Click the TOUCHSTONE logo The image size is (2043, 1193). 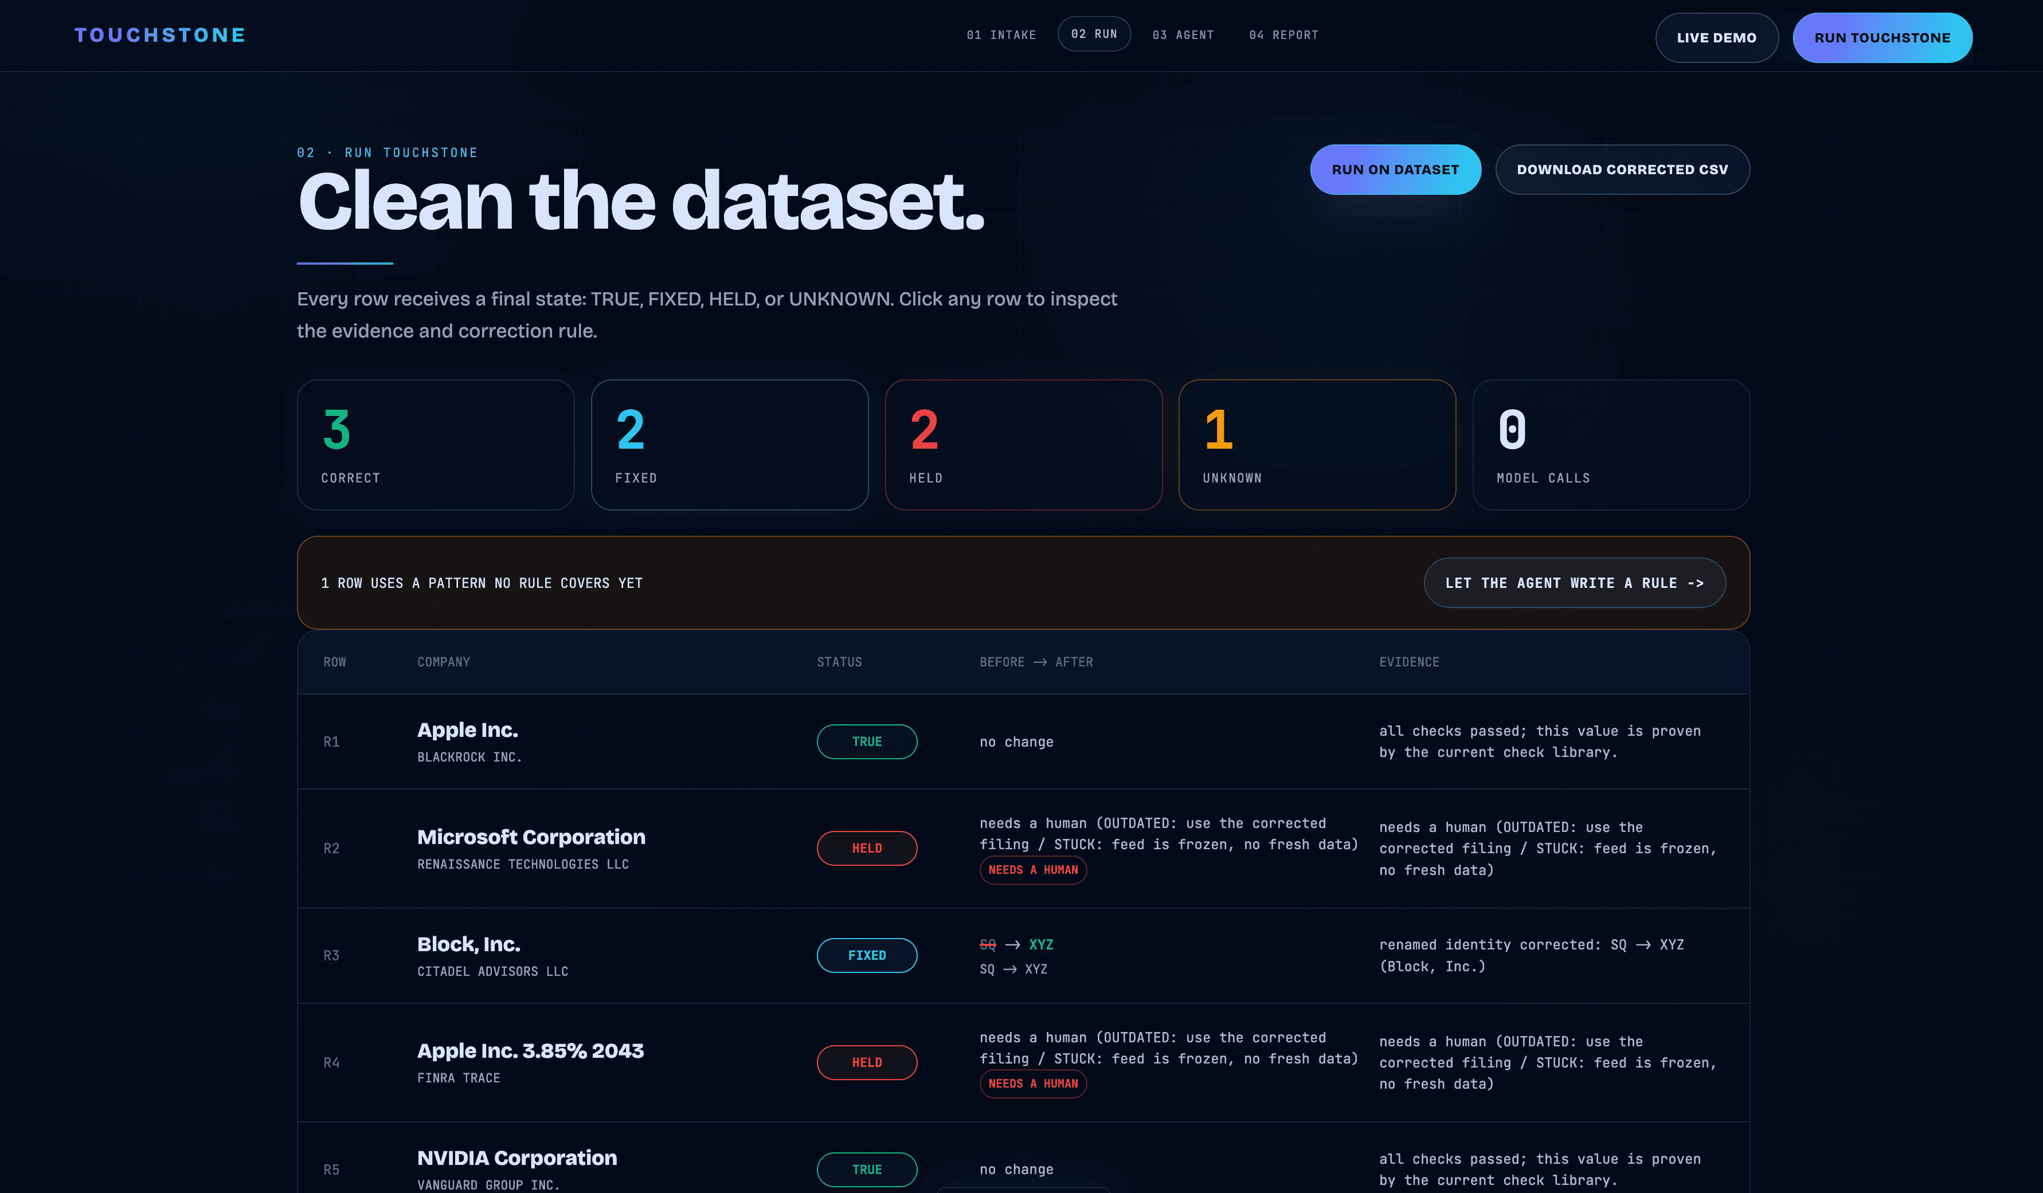coord(160,35)
